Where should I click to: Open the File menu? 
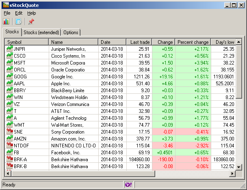[x=7, y=13]
